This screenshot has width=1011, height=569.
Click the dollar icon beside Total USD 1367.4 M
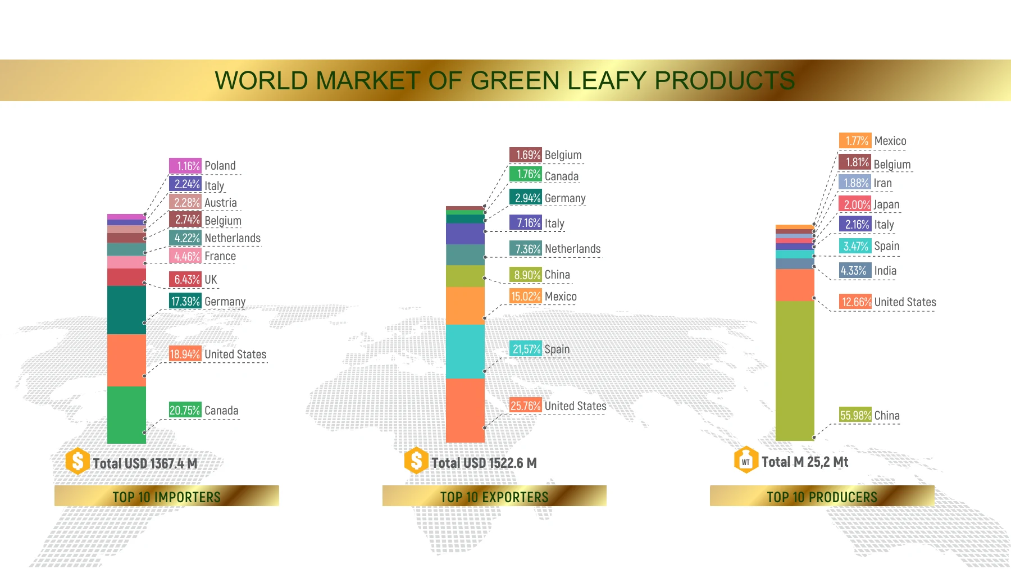[x=78, y=462]
